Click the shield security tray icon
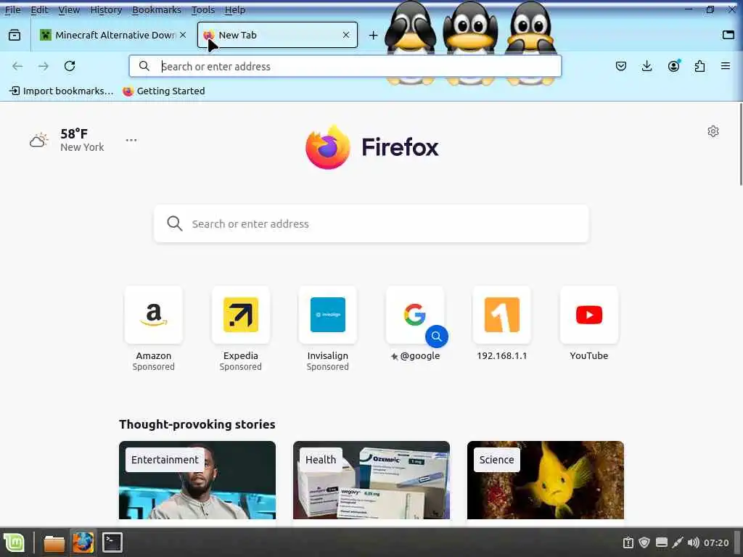Screen dimensions: 743x557 (644, 542)
